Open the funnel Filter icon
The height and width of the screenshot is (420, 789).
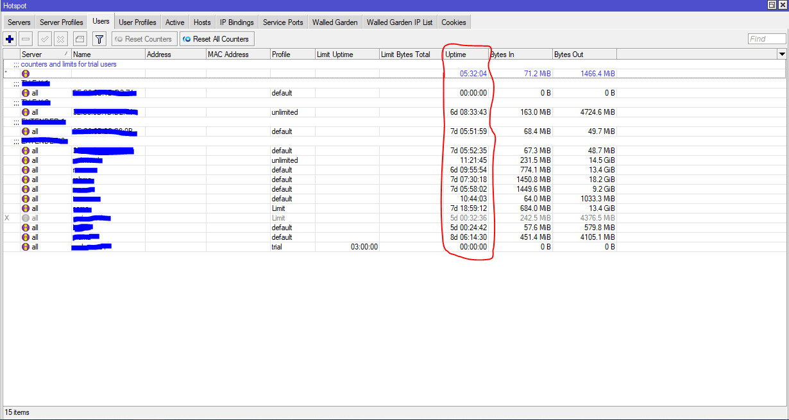99,39
